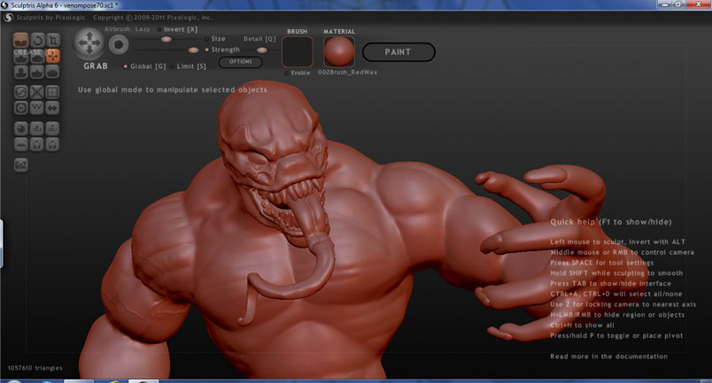Select the Scale tool
The height and width of the screenshot is (383, 712).
(x=52, y=41)
